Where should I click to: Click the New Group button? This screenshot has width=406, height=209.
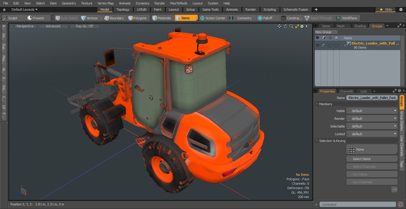(x=326, y=32)
